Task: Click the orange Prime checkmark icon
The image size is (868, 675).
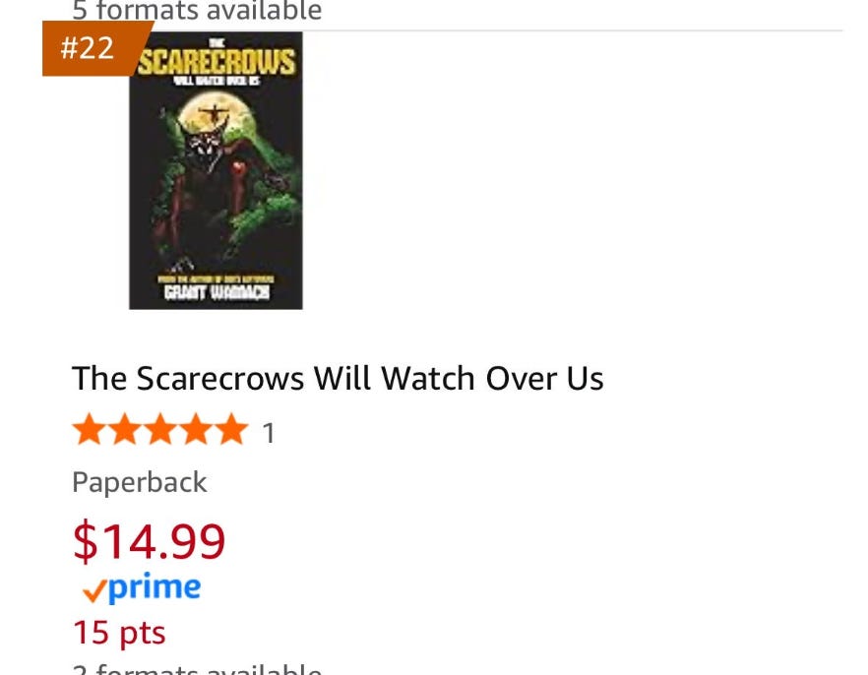Action: pos(94,591)
